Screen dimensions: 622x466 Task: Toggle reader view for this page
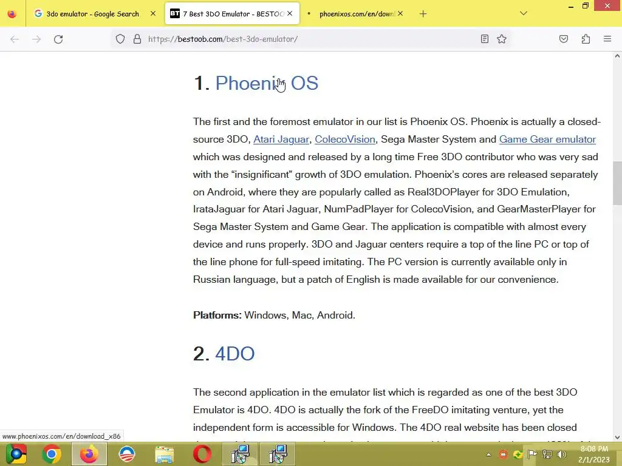tap(484, 39)
